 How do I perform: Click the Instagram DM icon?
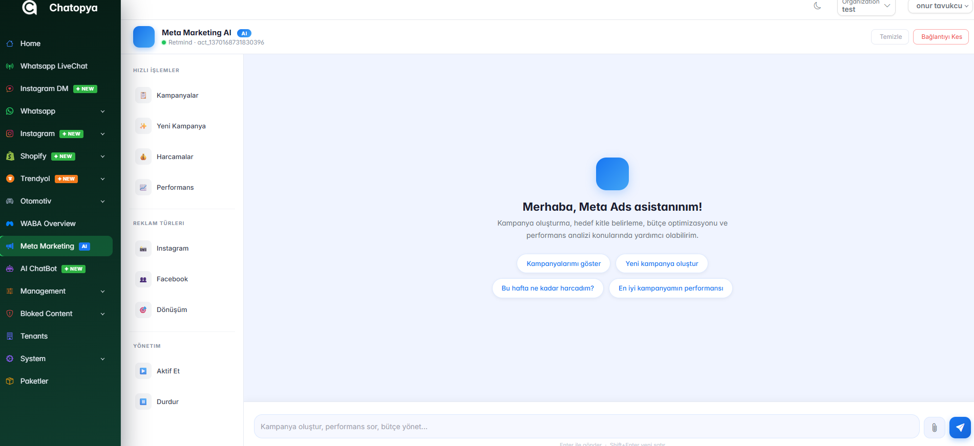coord(10,88)
